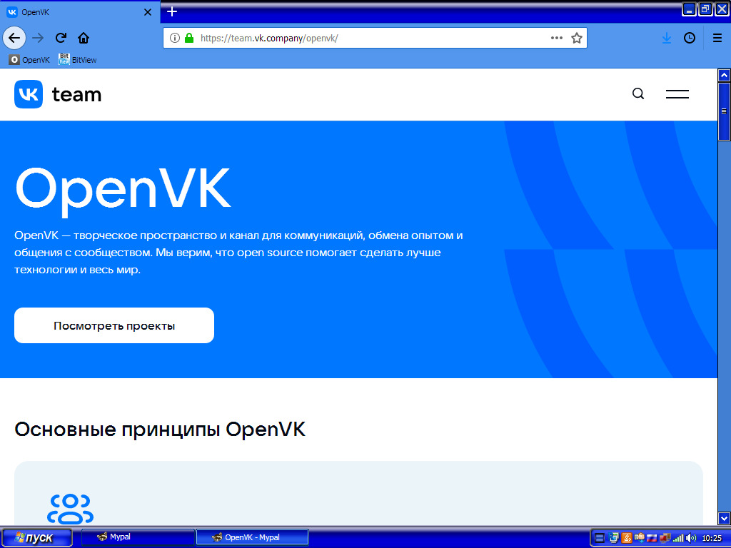Viewport: 731px width, 548px height.
Task: Click the orange Java tray icon
Action: pos(627,538)
